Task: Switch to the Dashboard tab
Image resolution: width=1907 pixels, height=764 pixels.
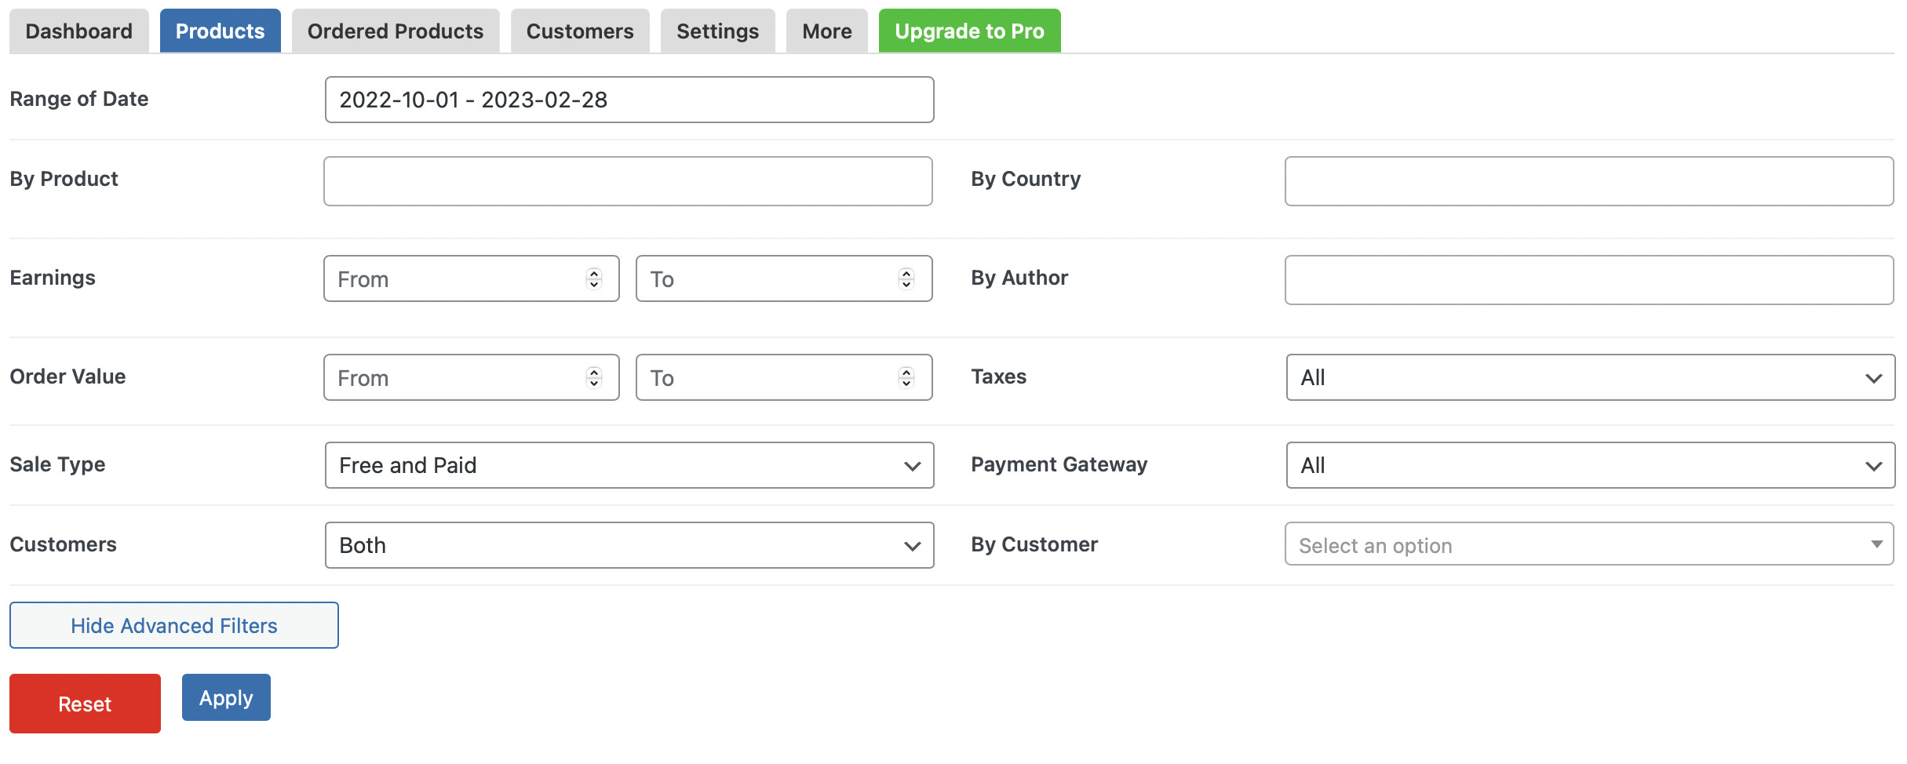Action: (x=79, y=31)
